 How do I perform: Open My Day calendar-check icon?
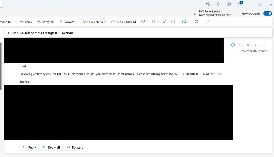click(208, 4)
